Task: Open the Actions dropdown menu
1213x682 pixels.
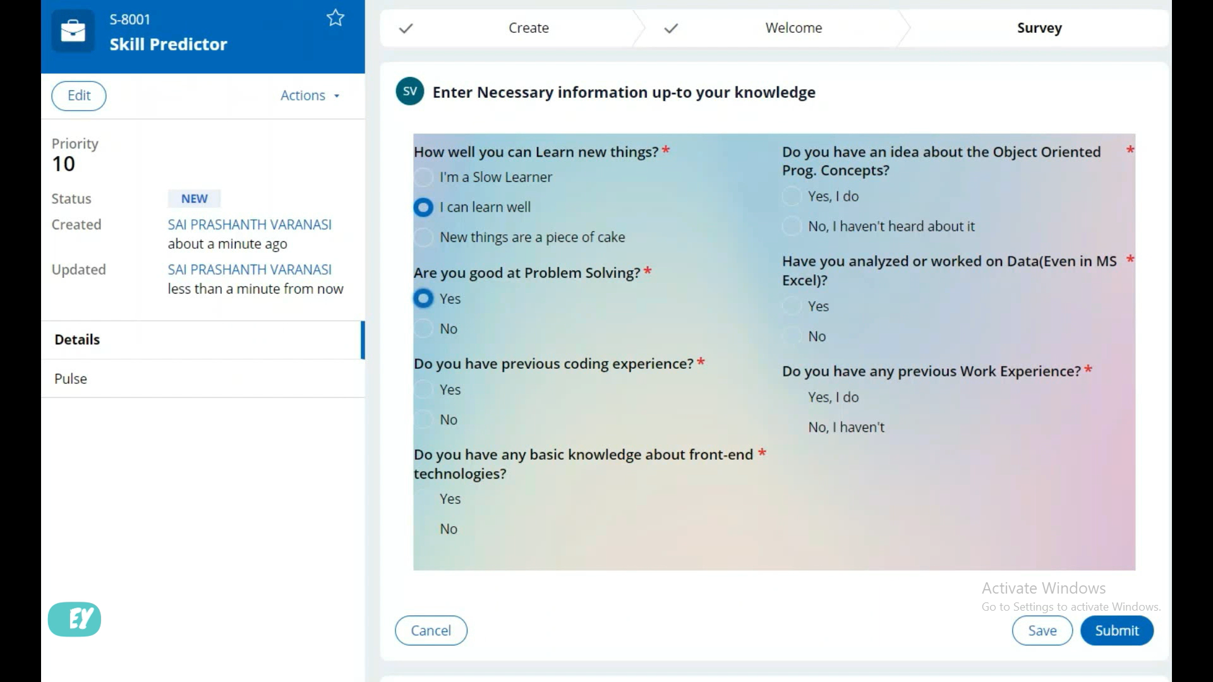Action: (310, 95)
